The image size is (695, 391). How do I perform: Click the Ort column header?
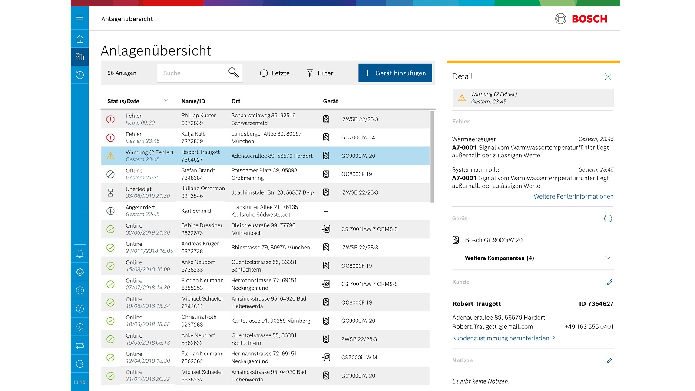(x=236, y=101)
